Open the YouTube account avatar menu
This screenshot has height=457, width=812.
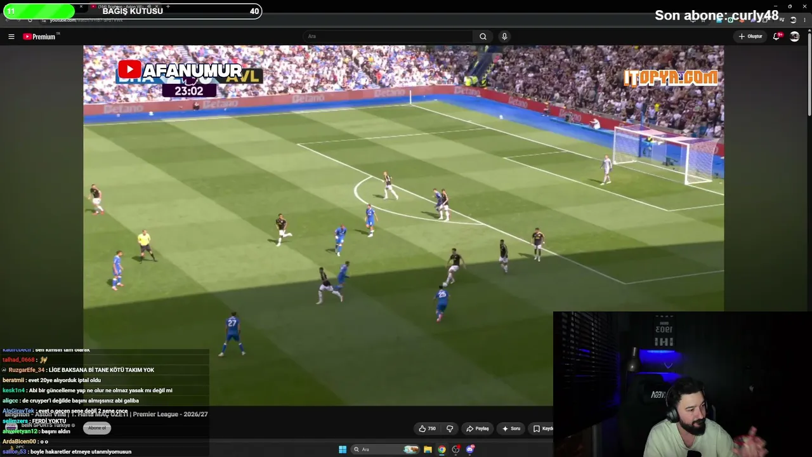(x=794, y=36)
